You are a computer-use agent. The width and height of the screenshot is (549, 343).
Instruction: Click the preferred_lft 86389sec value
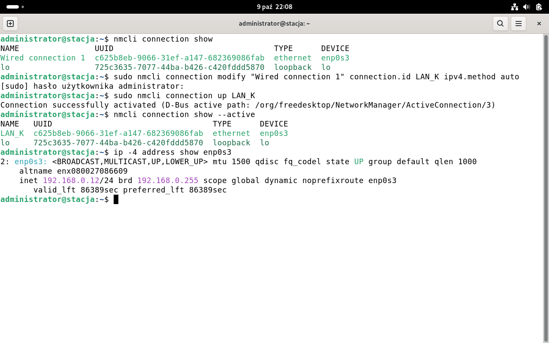pyautogui.click(x=175, y=190)
